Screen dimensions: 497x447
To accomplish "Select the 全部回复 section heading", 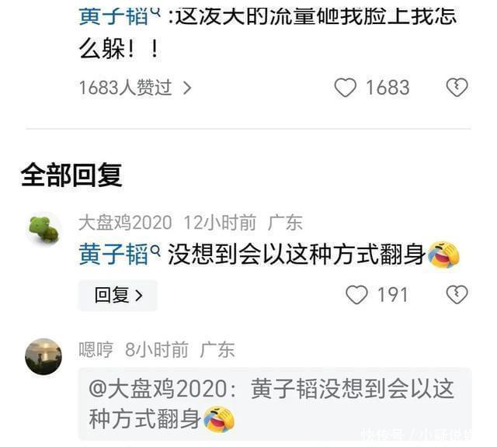I will [71, 175].
